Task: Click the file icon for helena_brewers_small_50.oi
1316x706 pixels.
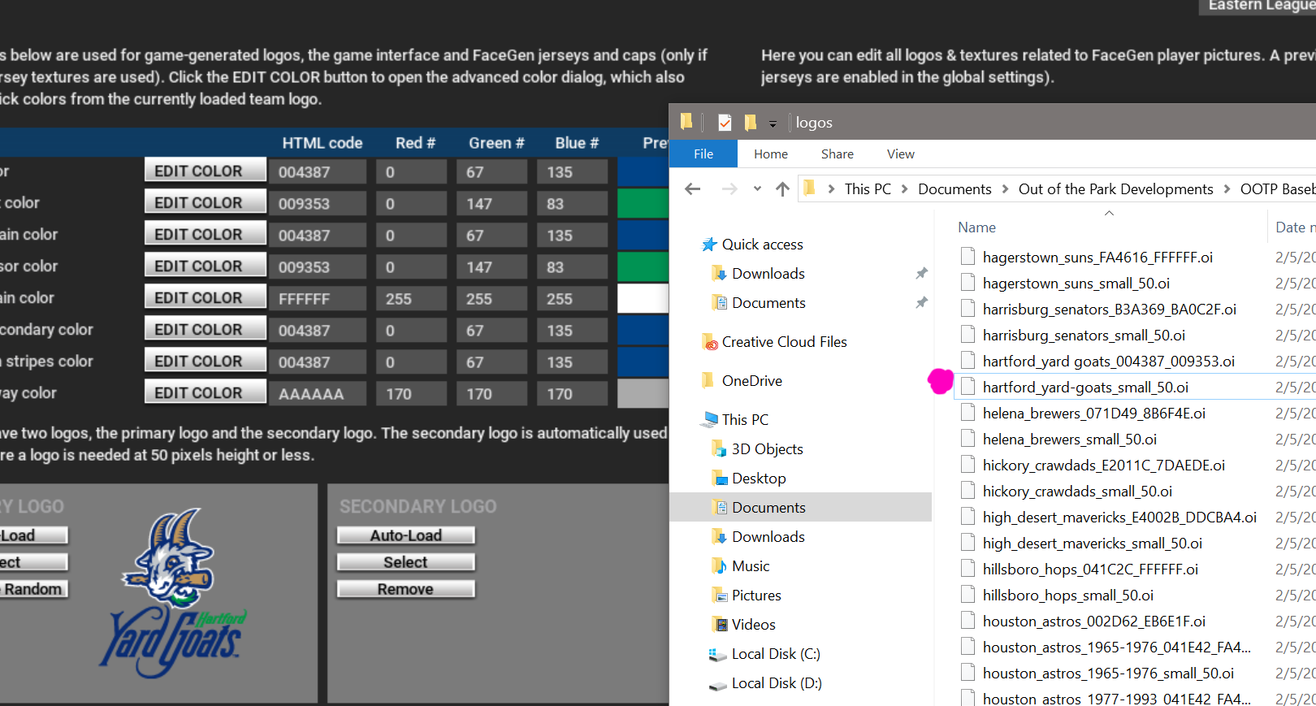Action: (968, 440)
